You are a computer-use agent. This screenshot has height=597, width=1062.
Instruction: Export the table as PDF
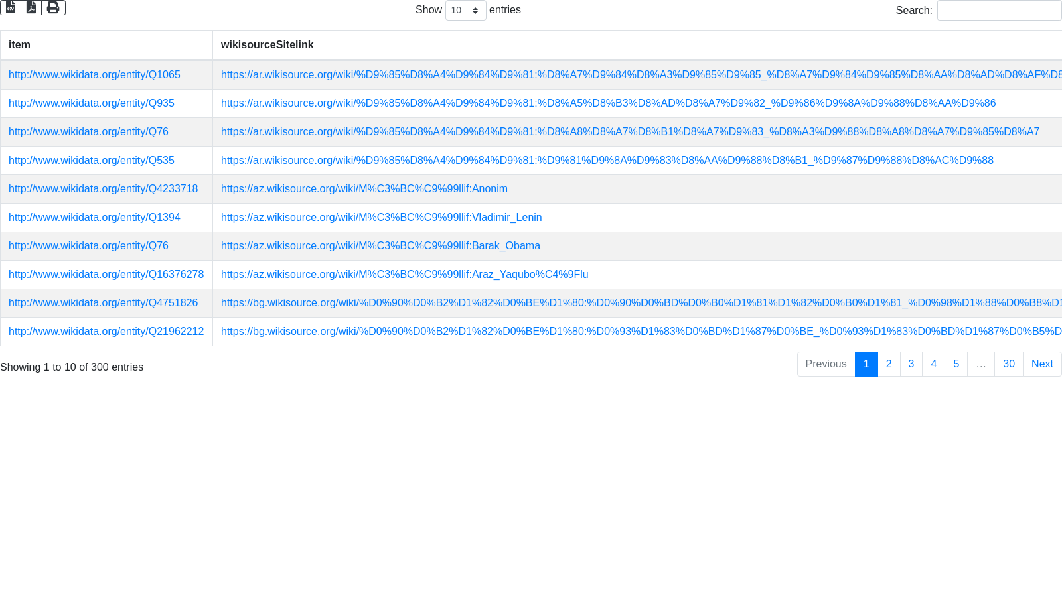tap(31, 7)
